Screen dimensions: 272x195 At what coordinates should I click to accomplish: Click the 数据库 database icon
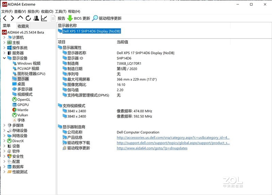point(10,167)
